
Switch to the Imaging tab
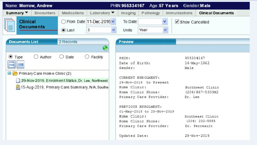click(128, 13)
